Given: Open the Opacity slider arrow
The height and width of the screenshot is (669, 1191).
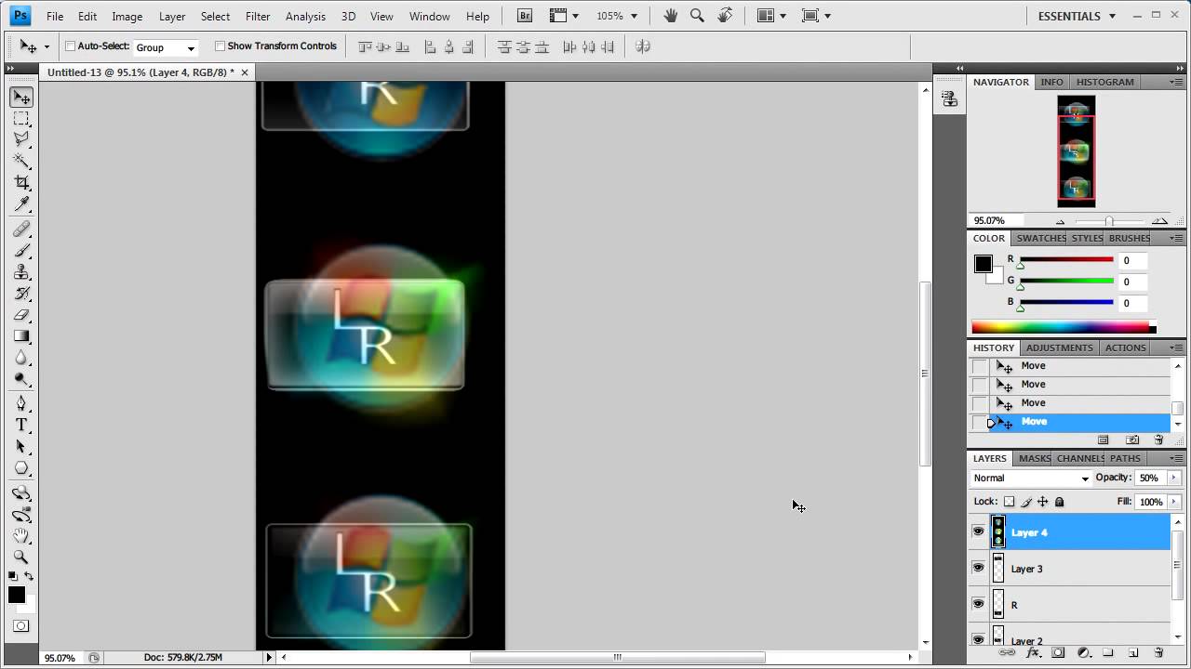Looking at the screenshot, I should [1172, 478].
